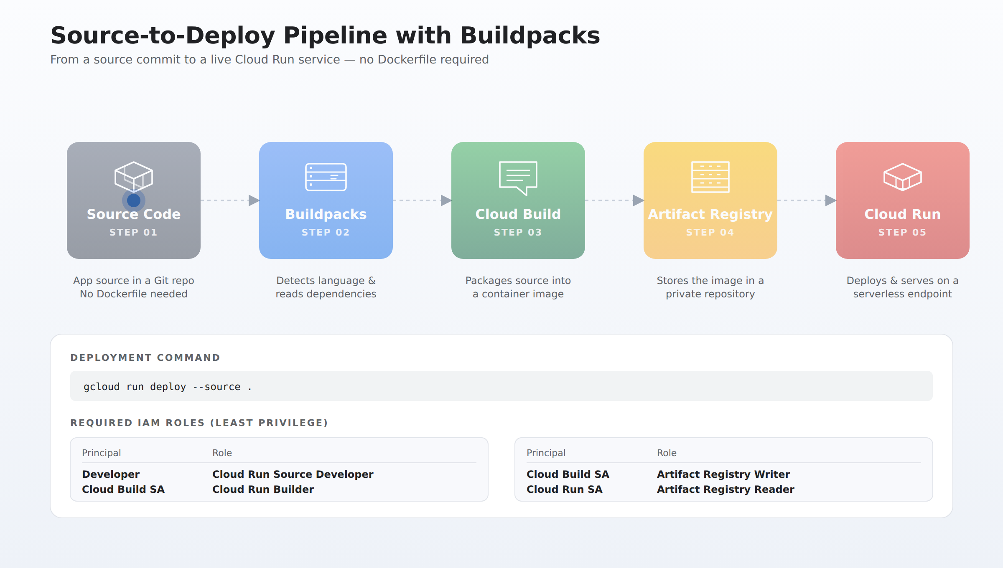Screen dimensions: 1003x568
Task: Click Artifact Registry Reader role
Action: coord(726,489)
